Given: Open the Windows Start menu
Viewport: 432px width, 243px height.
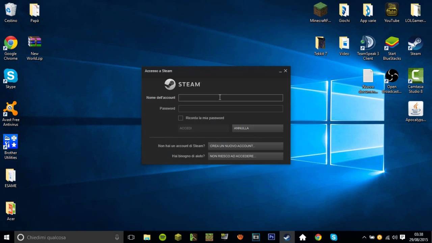Looking at the screenshot, I should tap(6, 237).
